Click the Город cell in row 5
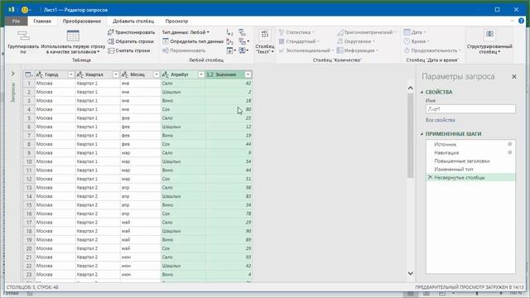Screen dimensions: 530x298 click(x=55, y=118)
